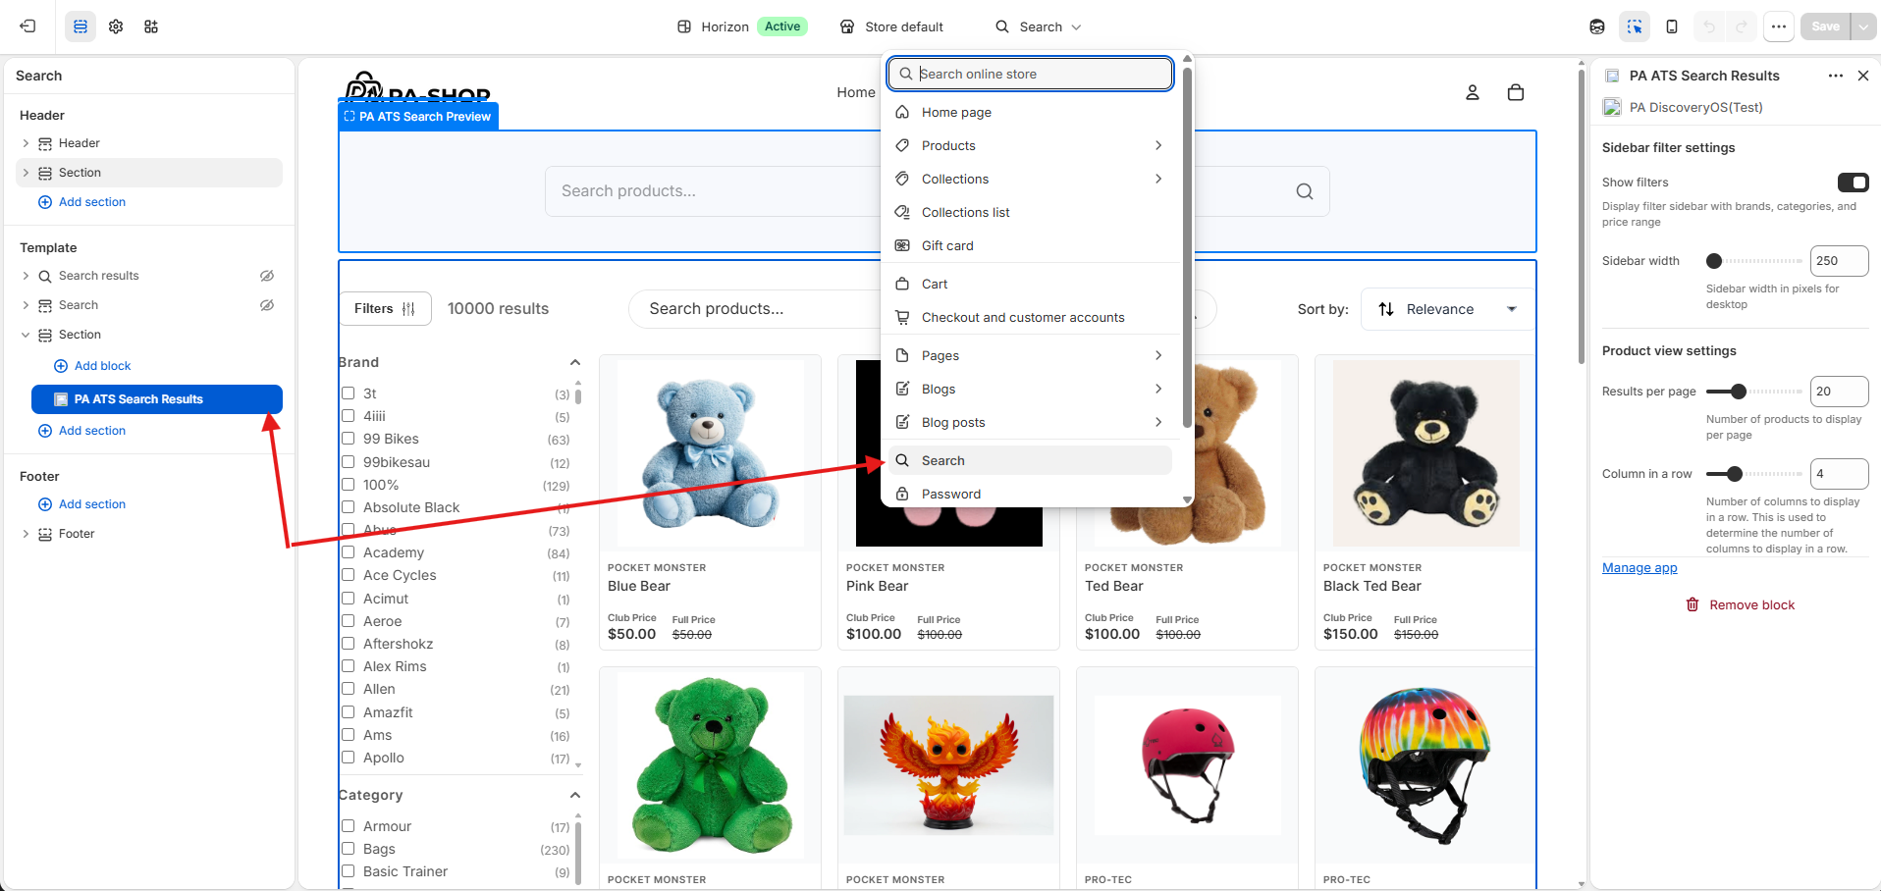Click the Remove block trash icon
The image size is (1881, 891).
(x=1693, y=604)
